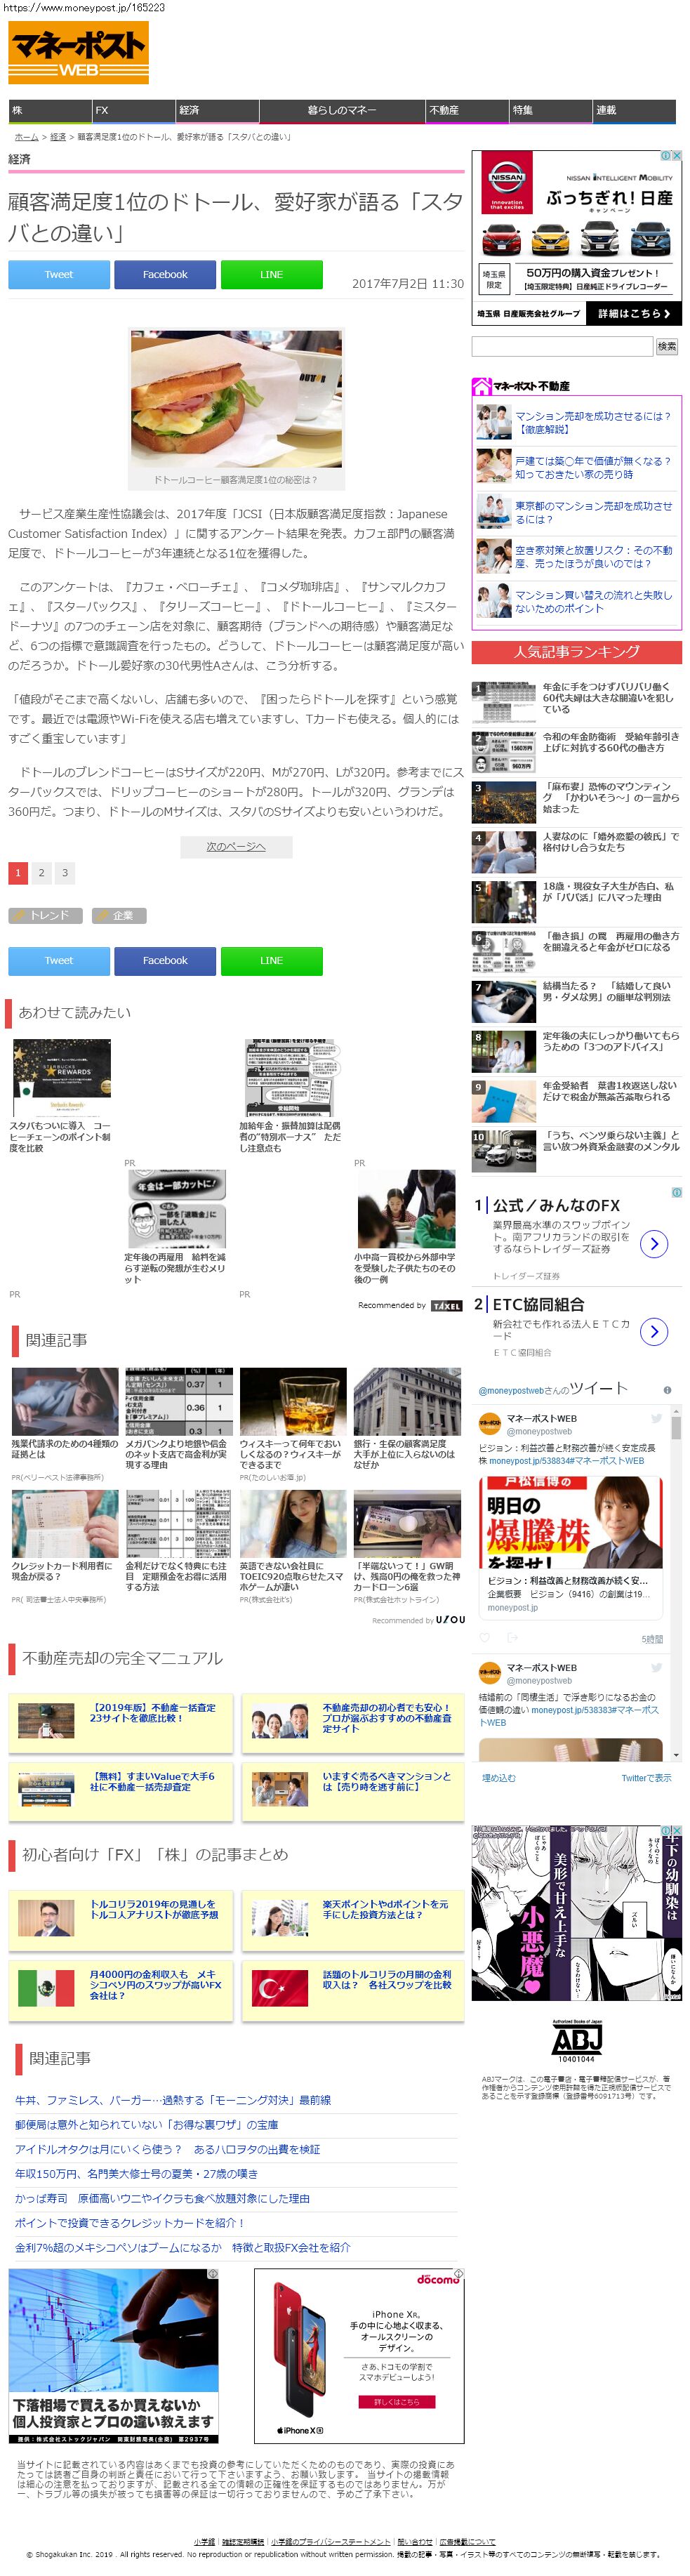Select the 暮らしのマネー navigation tab

(x=341, y=110)
